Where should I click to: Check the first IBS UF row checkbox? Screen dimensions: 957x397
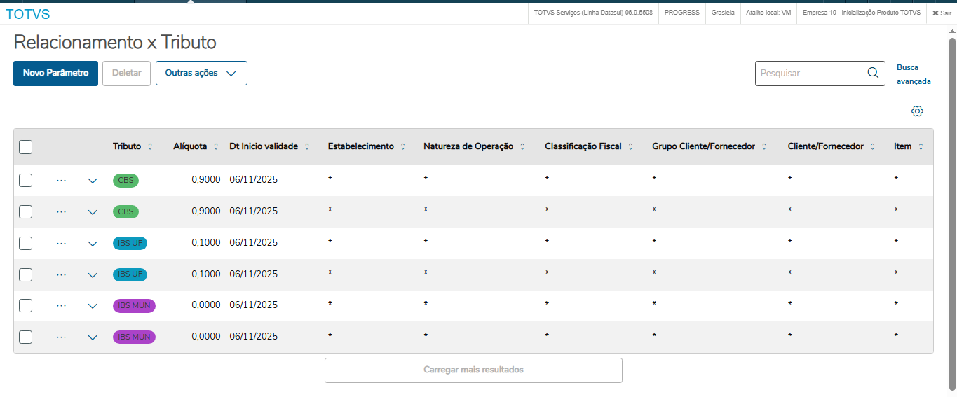[x=25, y=243]
